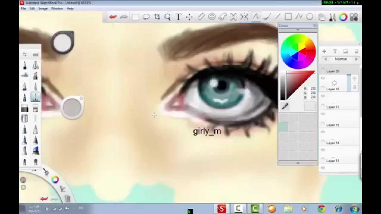Select the Oval draw tool
Screen dimensions: 381x214
310,17
